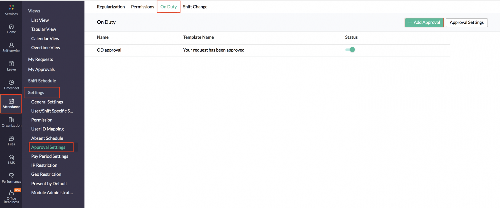Viewport: 500px width, 208px height.
Task: Open Office Readiness icon
Action: click(11, 193)
